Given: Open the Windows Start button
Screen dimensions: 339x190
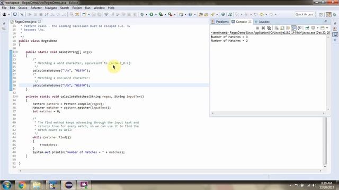Looking at the screenshot, I should click(x=6, y=185).
